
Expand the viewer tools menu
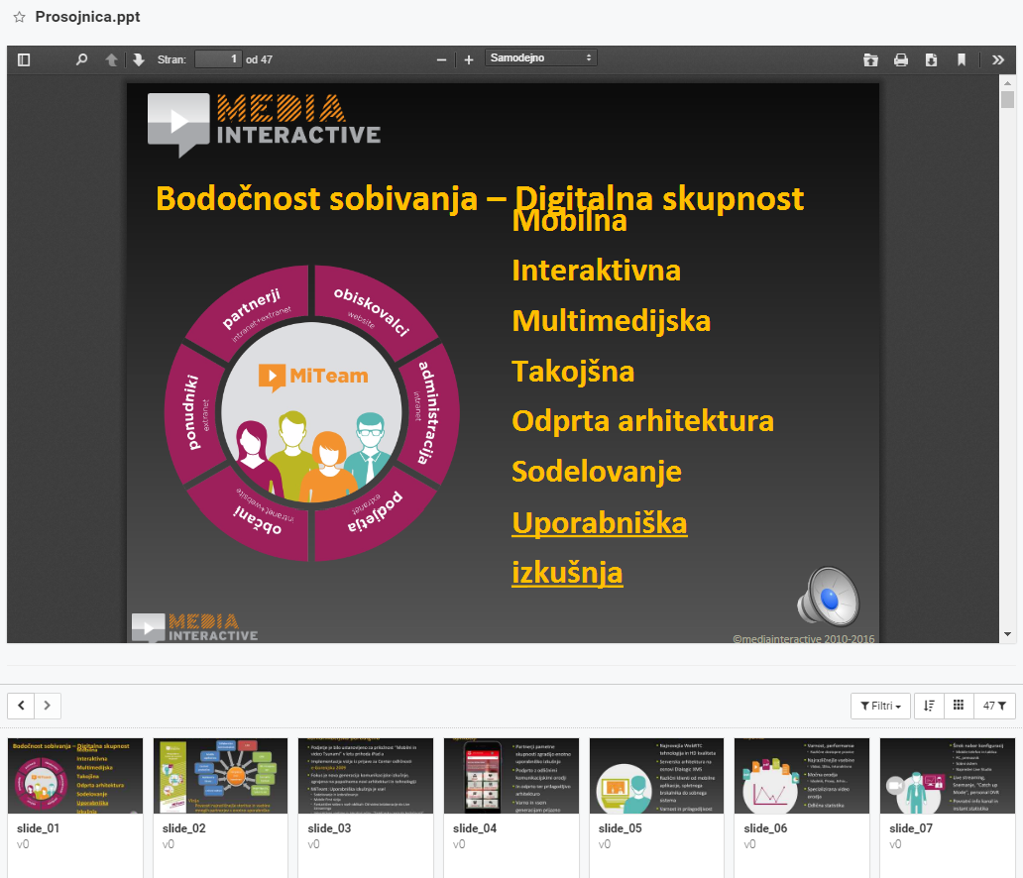pyautogui.click(x=997, y=60)
